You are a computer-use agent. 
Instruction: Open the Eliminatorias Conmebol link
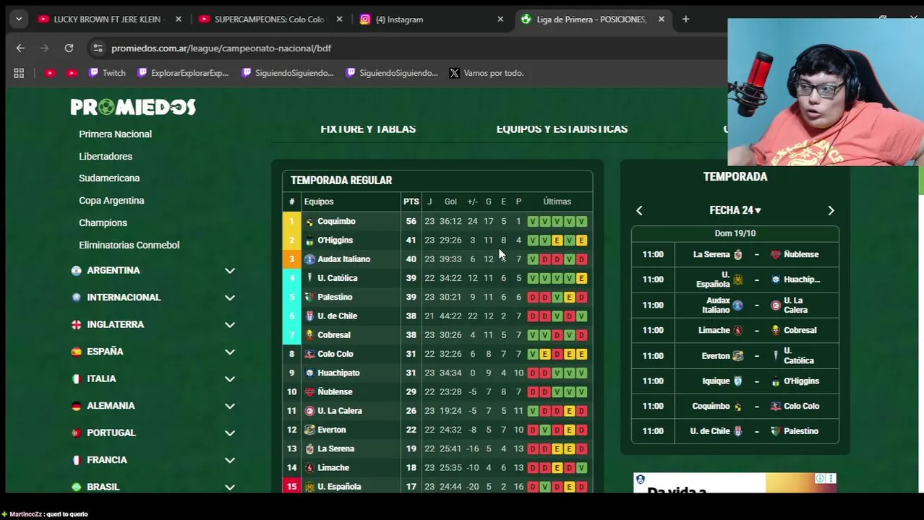(129, 246)
